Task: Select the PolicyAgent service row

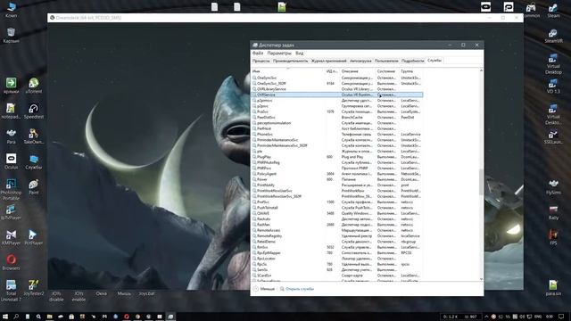Action: (x=337, y=174)
